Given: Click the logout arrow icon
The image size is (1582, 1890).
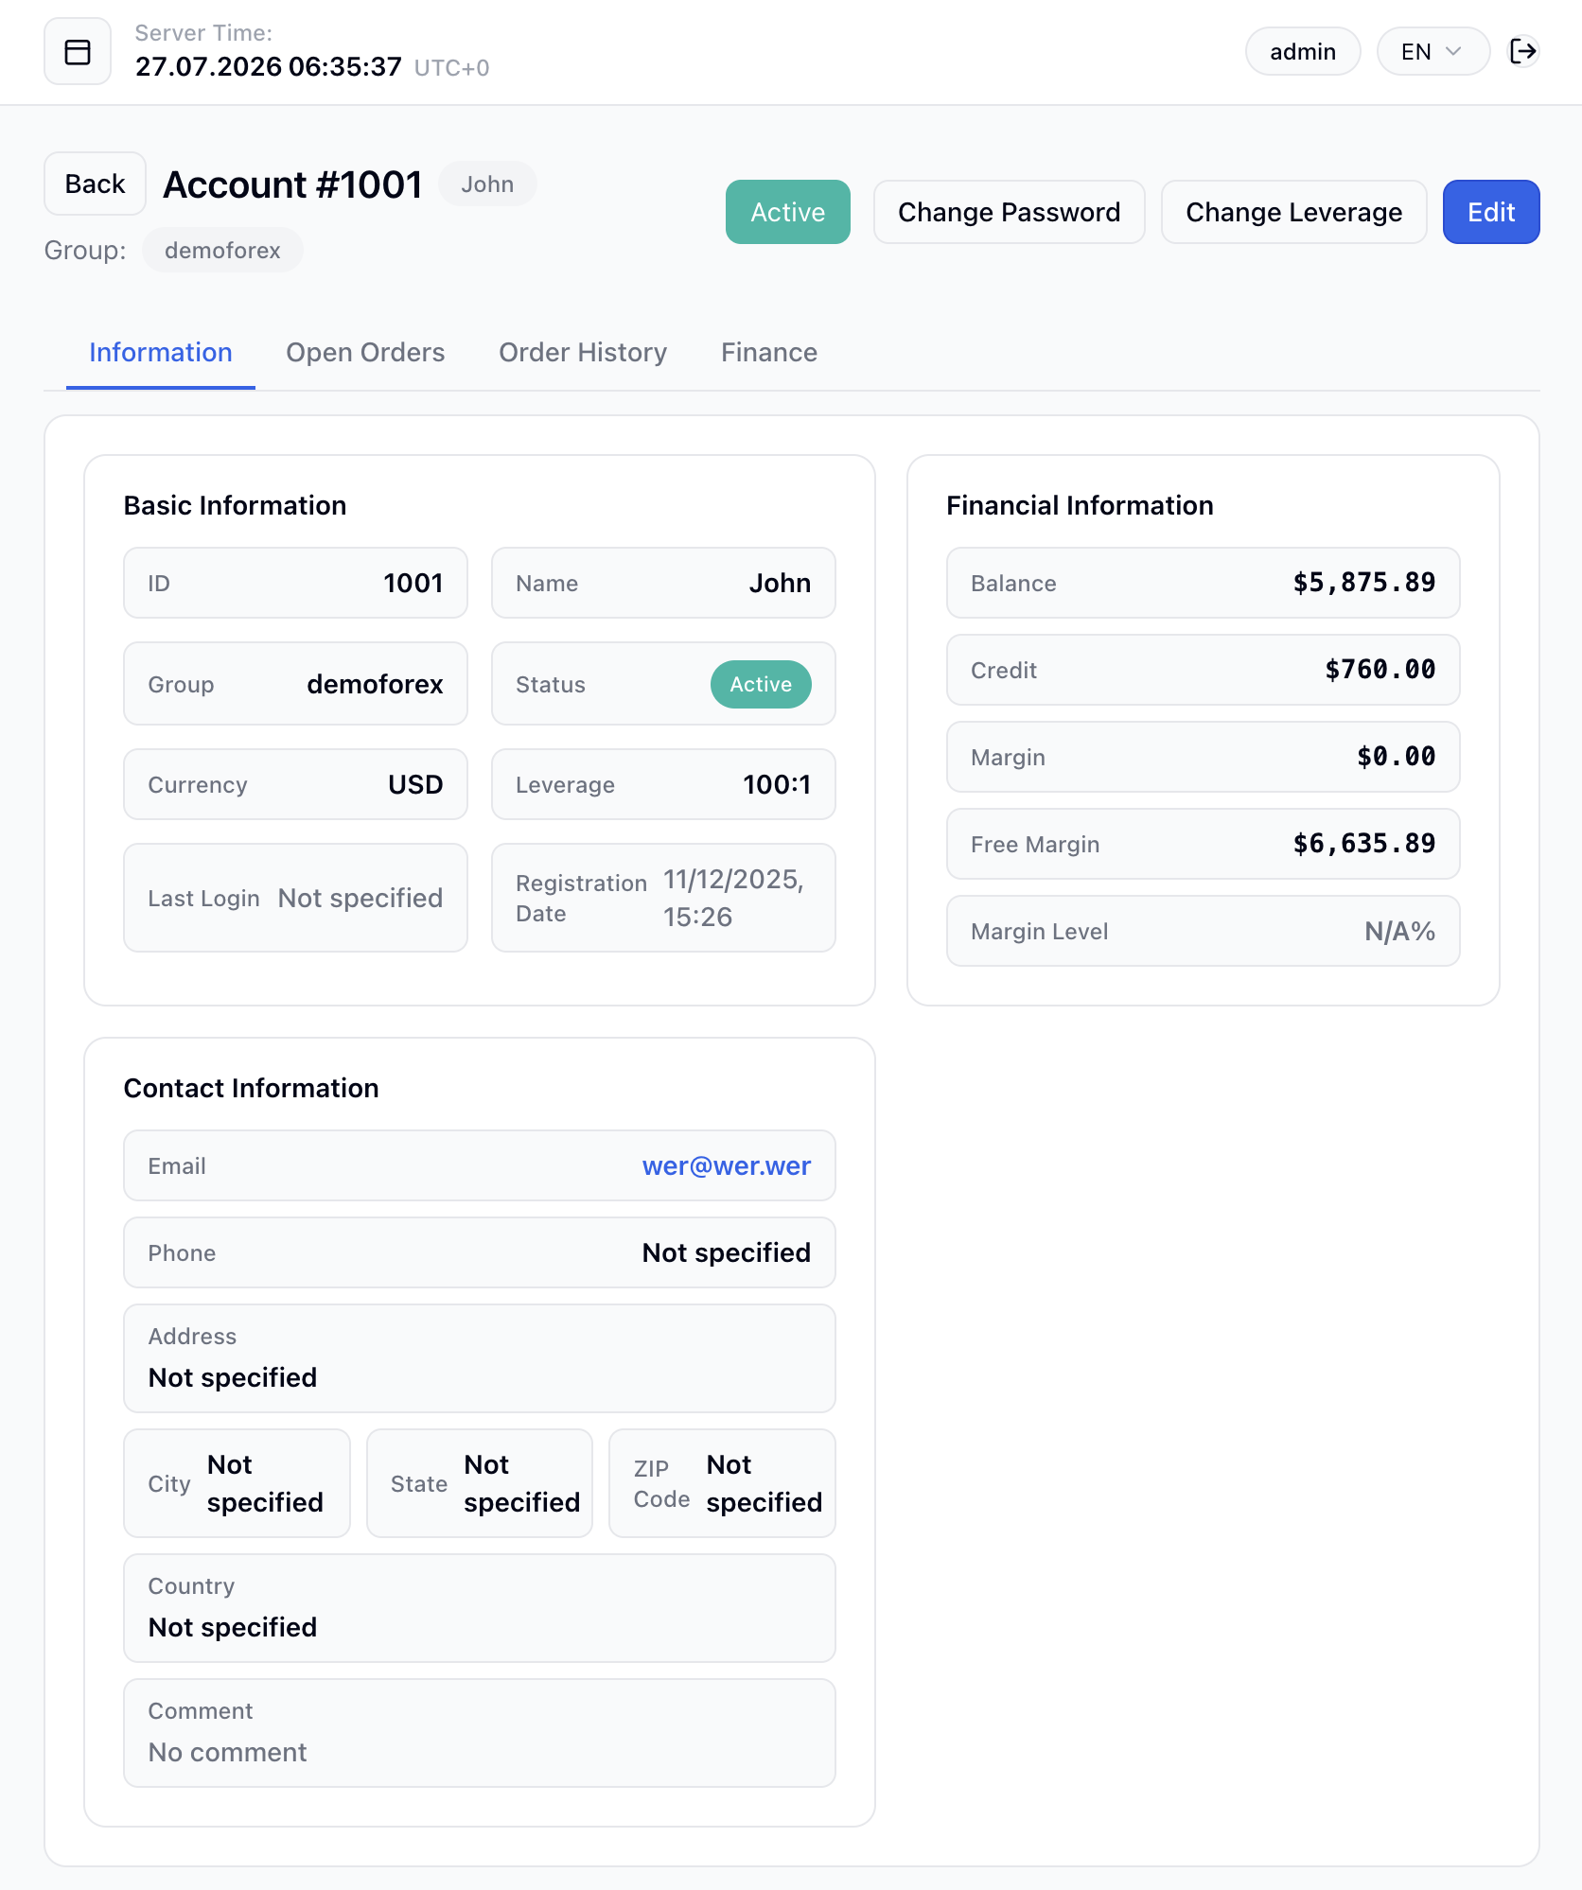Looking at the screenshot, I should click(x=1523, y=51).
